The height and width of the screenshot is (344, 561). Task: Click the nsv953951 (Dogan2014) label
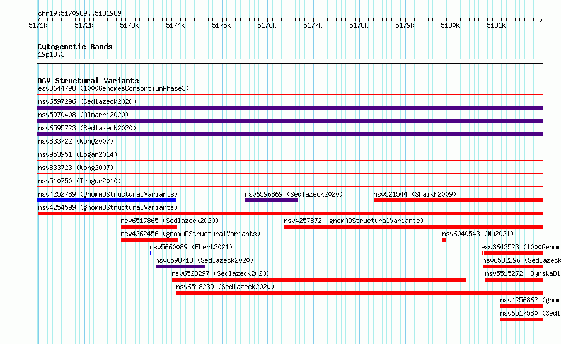[x=78, y=154]
